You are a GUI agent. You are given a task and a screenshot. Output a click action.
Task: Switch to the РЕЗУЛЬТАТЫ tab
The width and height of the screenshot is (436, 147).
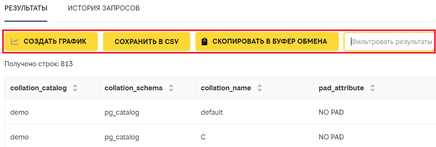pos(26,8)
